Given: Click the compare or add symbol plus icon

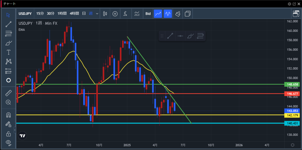Looking at the screenshot, I should (115, 14).
